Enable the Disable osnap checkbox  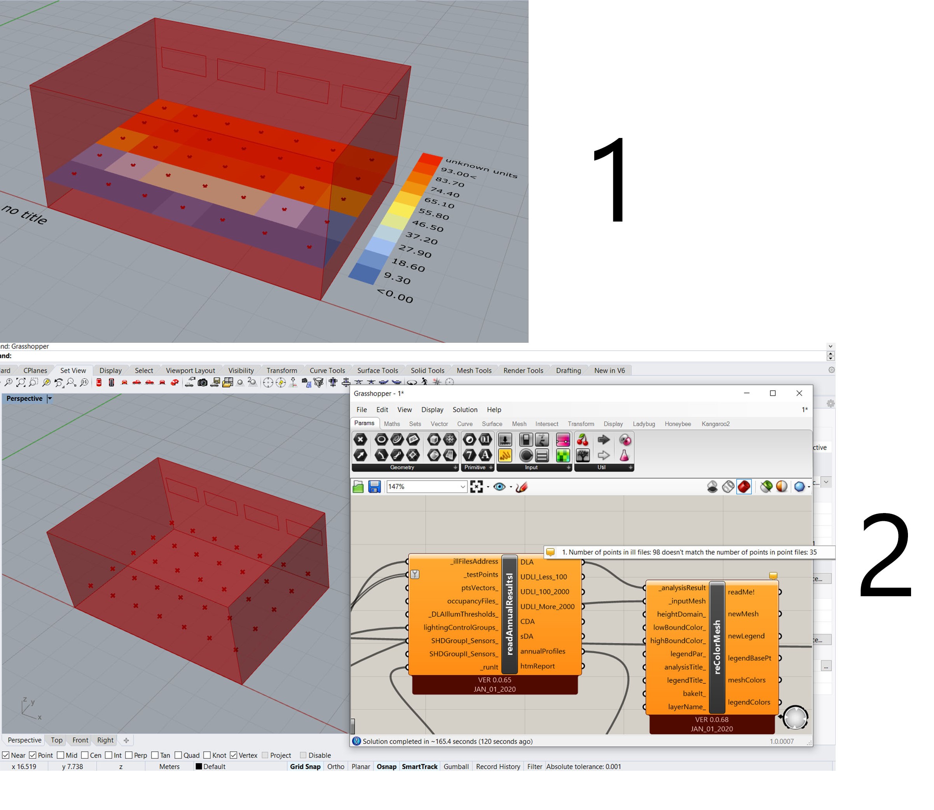coord(303,755)
